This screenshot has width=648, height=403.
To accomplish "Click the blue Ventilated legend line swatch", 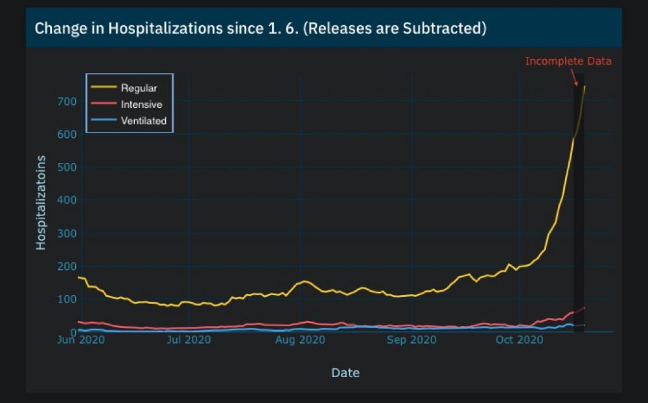I will [104, 121].
